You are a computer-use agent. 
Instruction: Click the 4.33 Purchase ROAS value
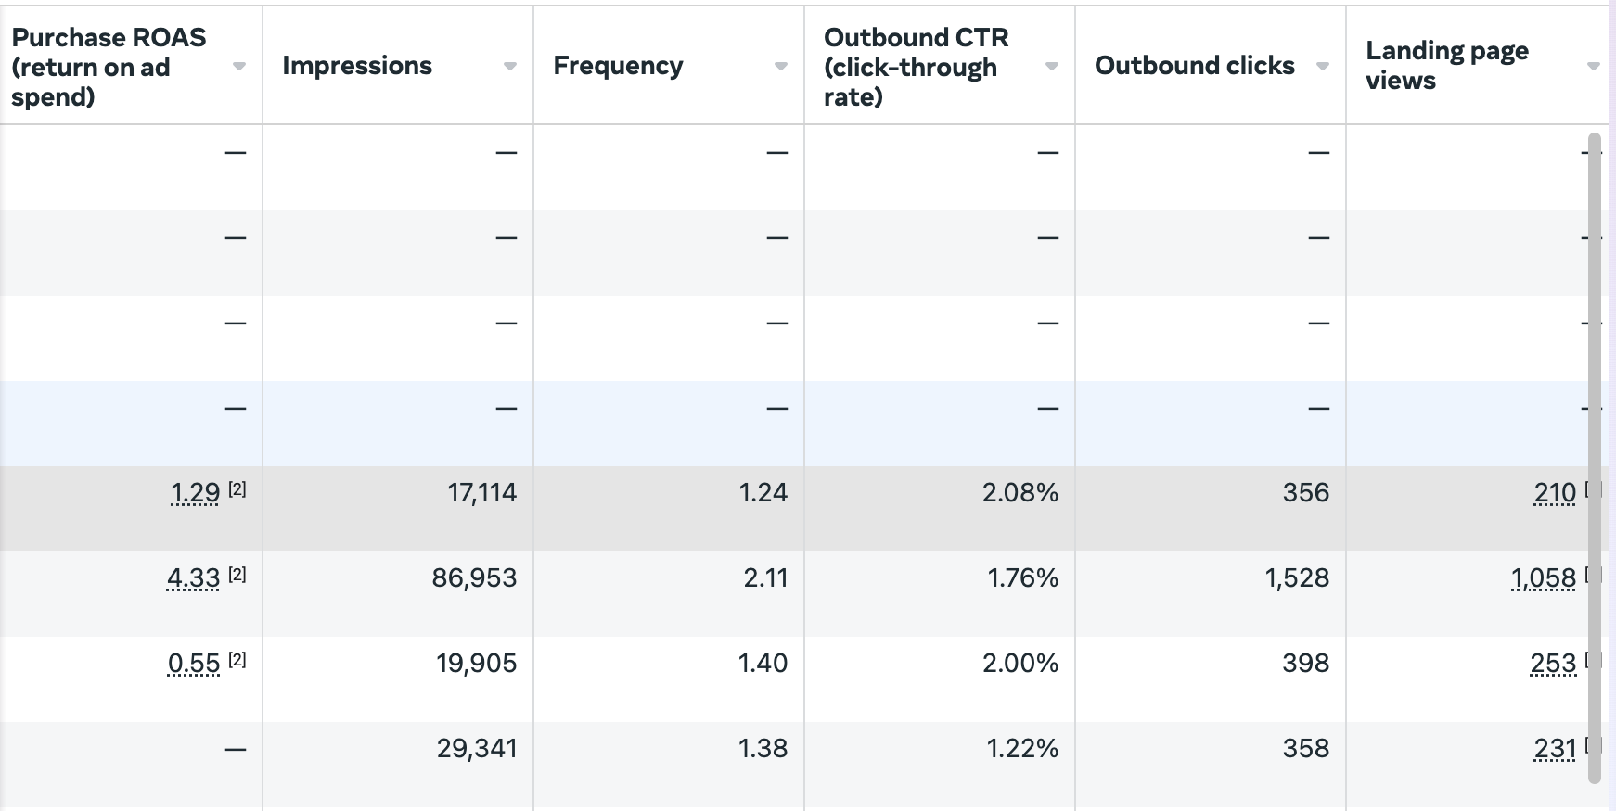pyautogui.click(x=193, y=578)
